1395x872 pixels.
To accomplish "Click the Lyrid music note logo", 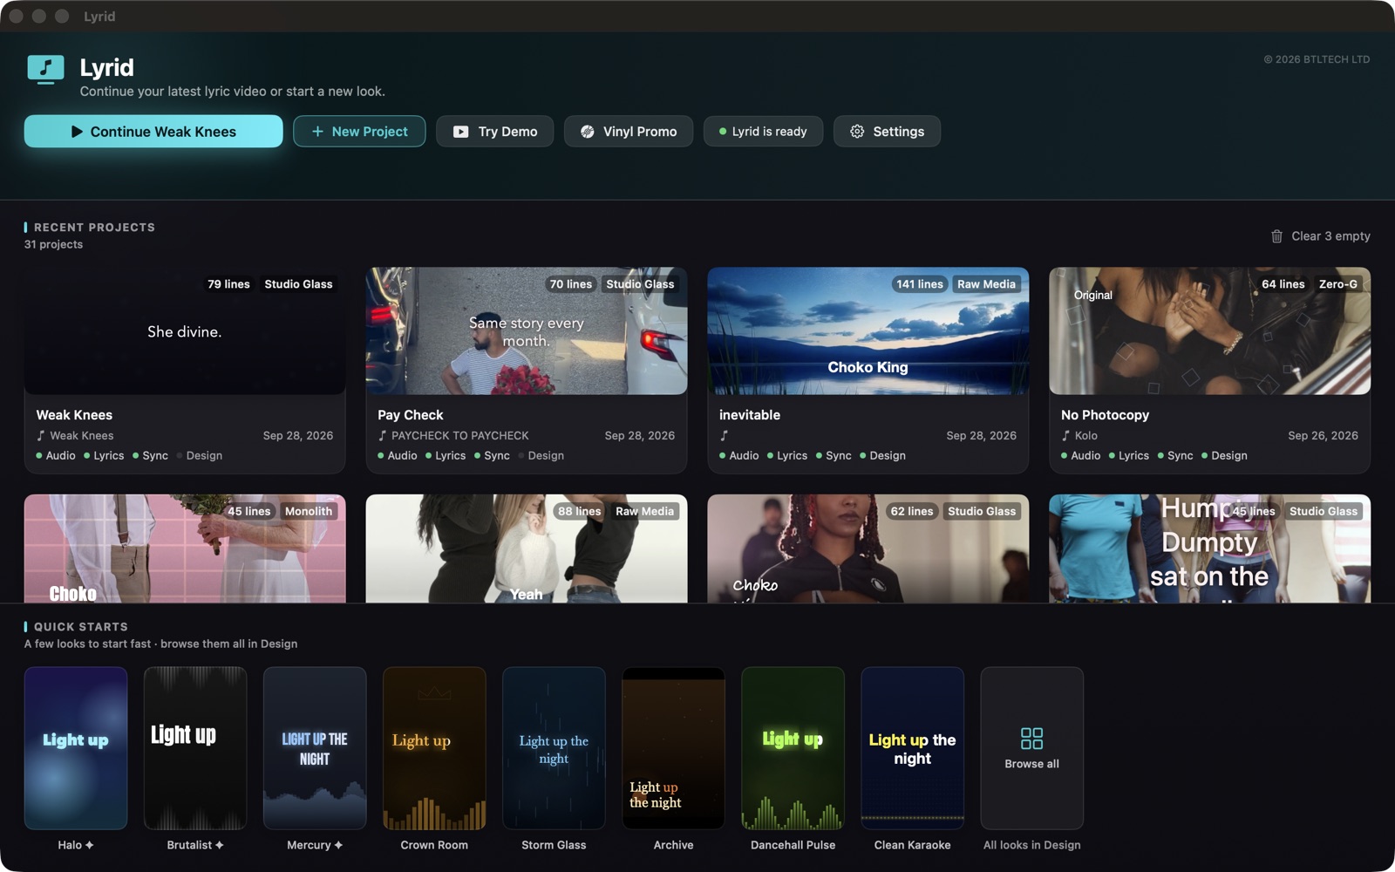I will point(46,69).
